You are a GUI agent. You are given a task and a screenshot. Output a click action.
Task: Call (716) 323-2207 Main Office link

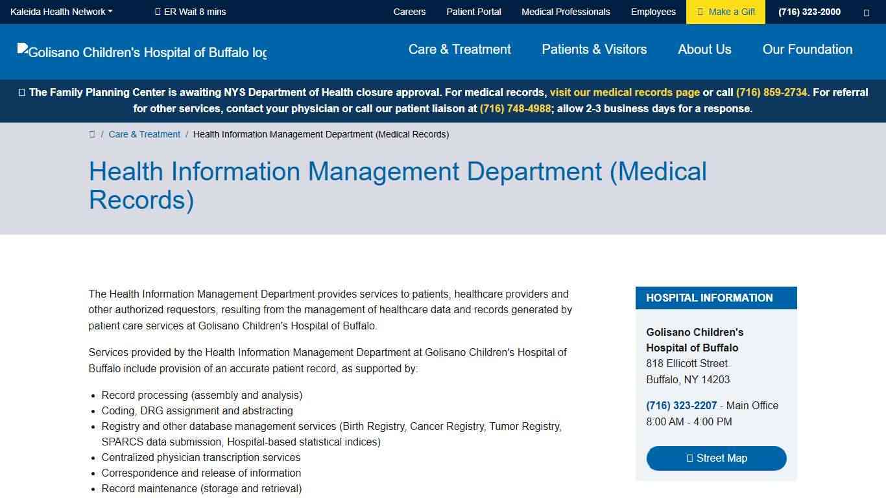[x=681, y=405]
